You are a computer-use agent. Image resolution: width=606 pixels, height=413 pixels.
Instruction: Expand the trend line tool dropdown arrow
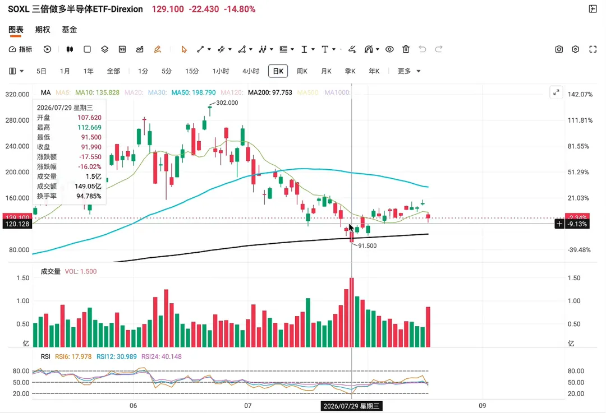click(209, 49)
